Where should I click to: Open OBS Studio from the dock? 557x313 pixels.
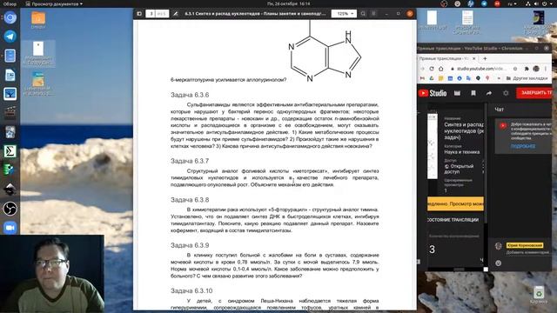pos(10,209)
